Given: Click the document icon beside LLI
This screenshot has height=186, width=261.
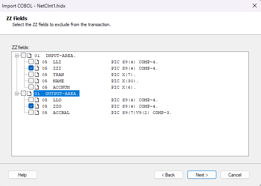Looking at the screenshot, I should 37,62.
